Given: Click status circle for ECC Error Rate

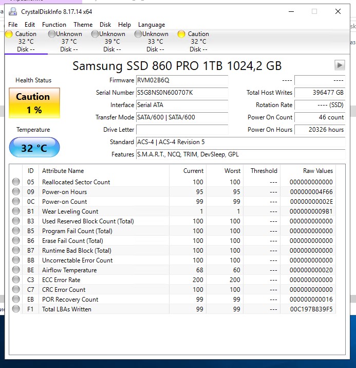Looking at the screenshot, I should click(16, 279).
